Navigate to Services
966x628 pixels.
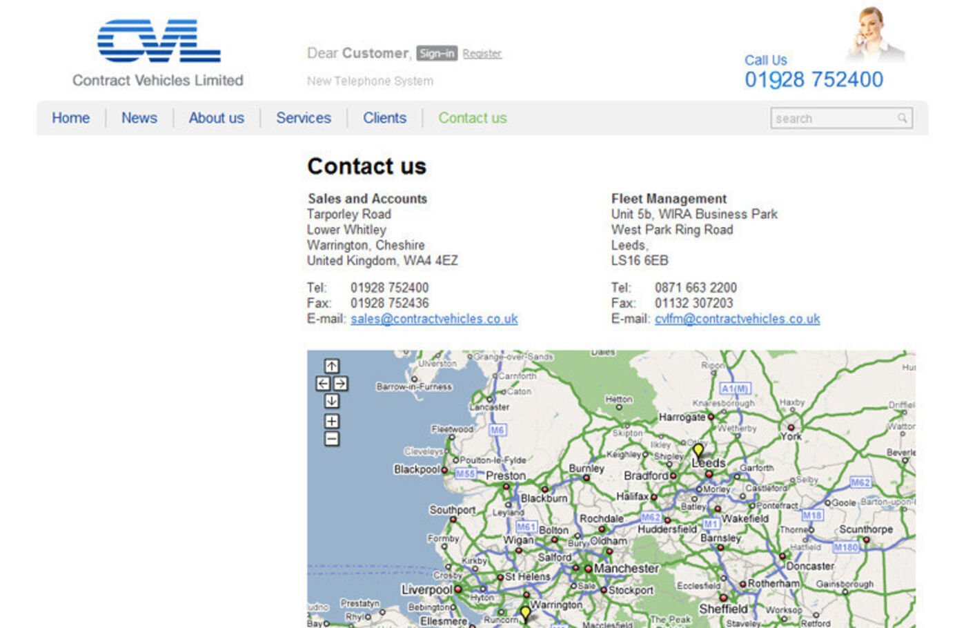click(x=304, y=118)
